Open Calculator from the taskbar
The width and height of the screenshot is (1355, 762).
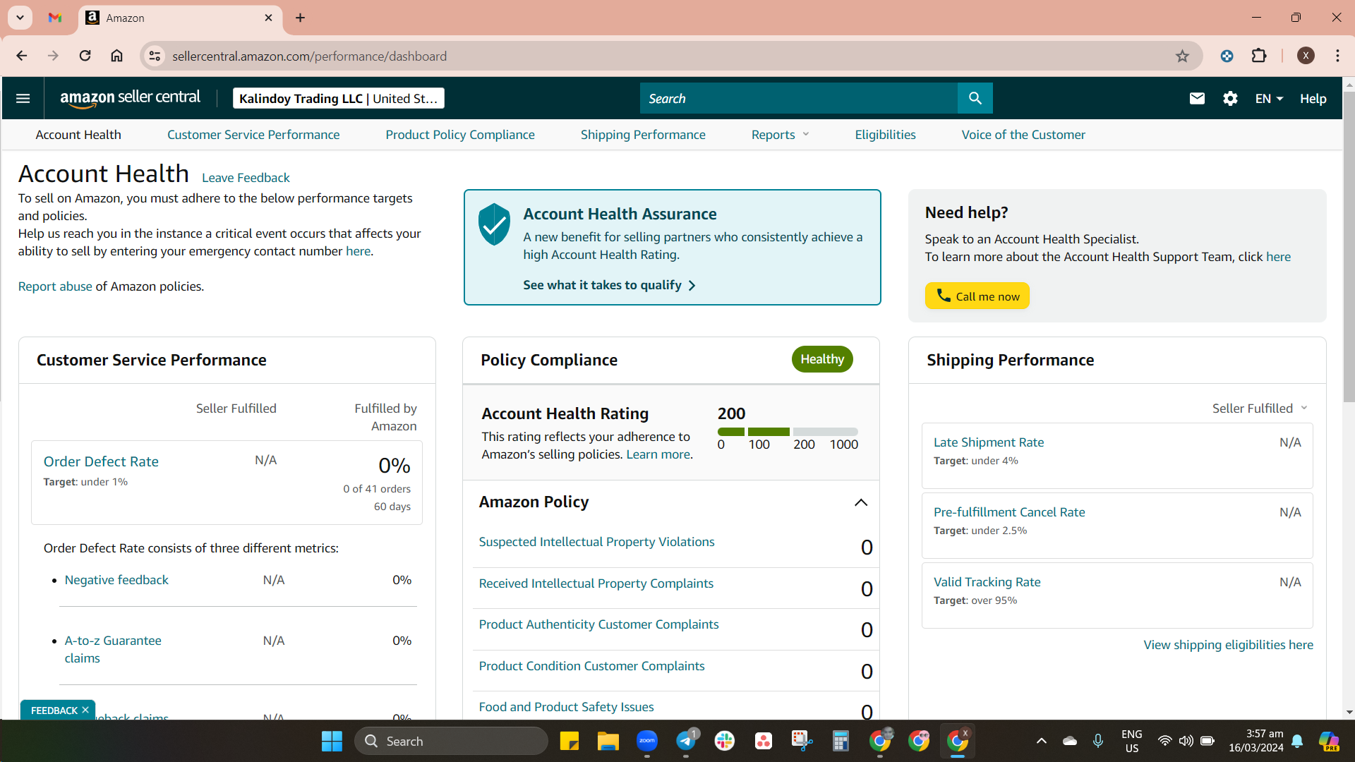841,741
